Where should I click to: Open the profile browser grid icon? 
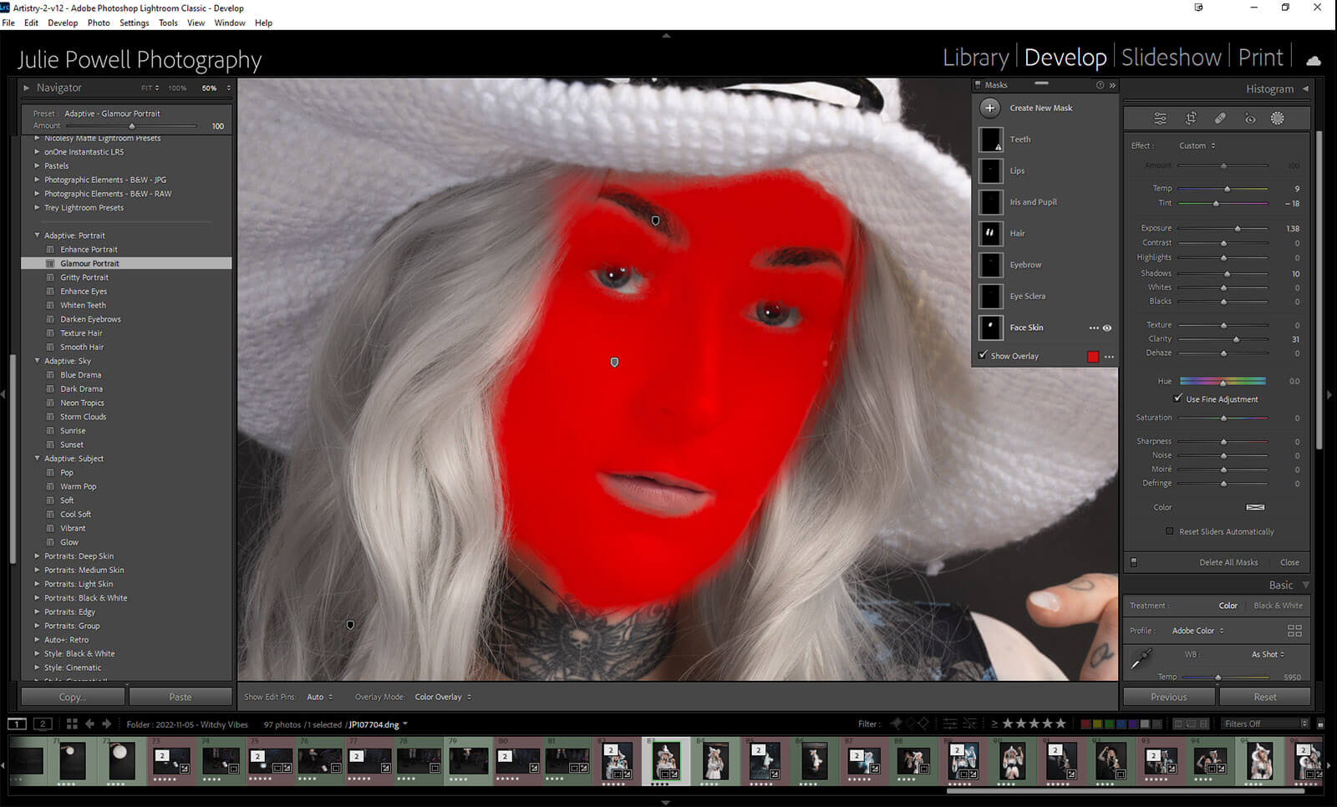coord(1294,631)
